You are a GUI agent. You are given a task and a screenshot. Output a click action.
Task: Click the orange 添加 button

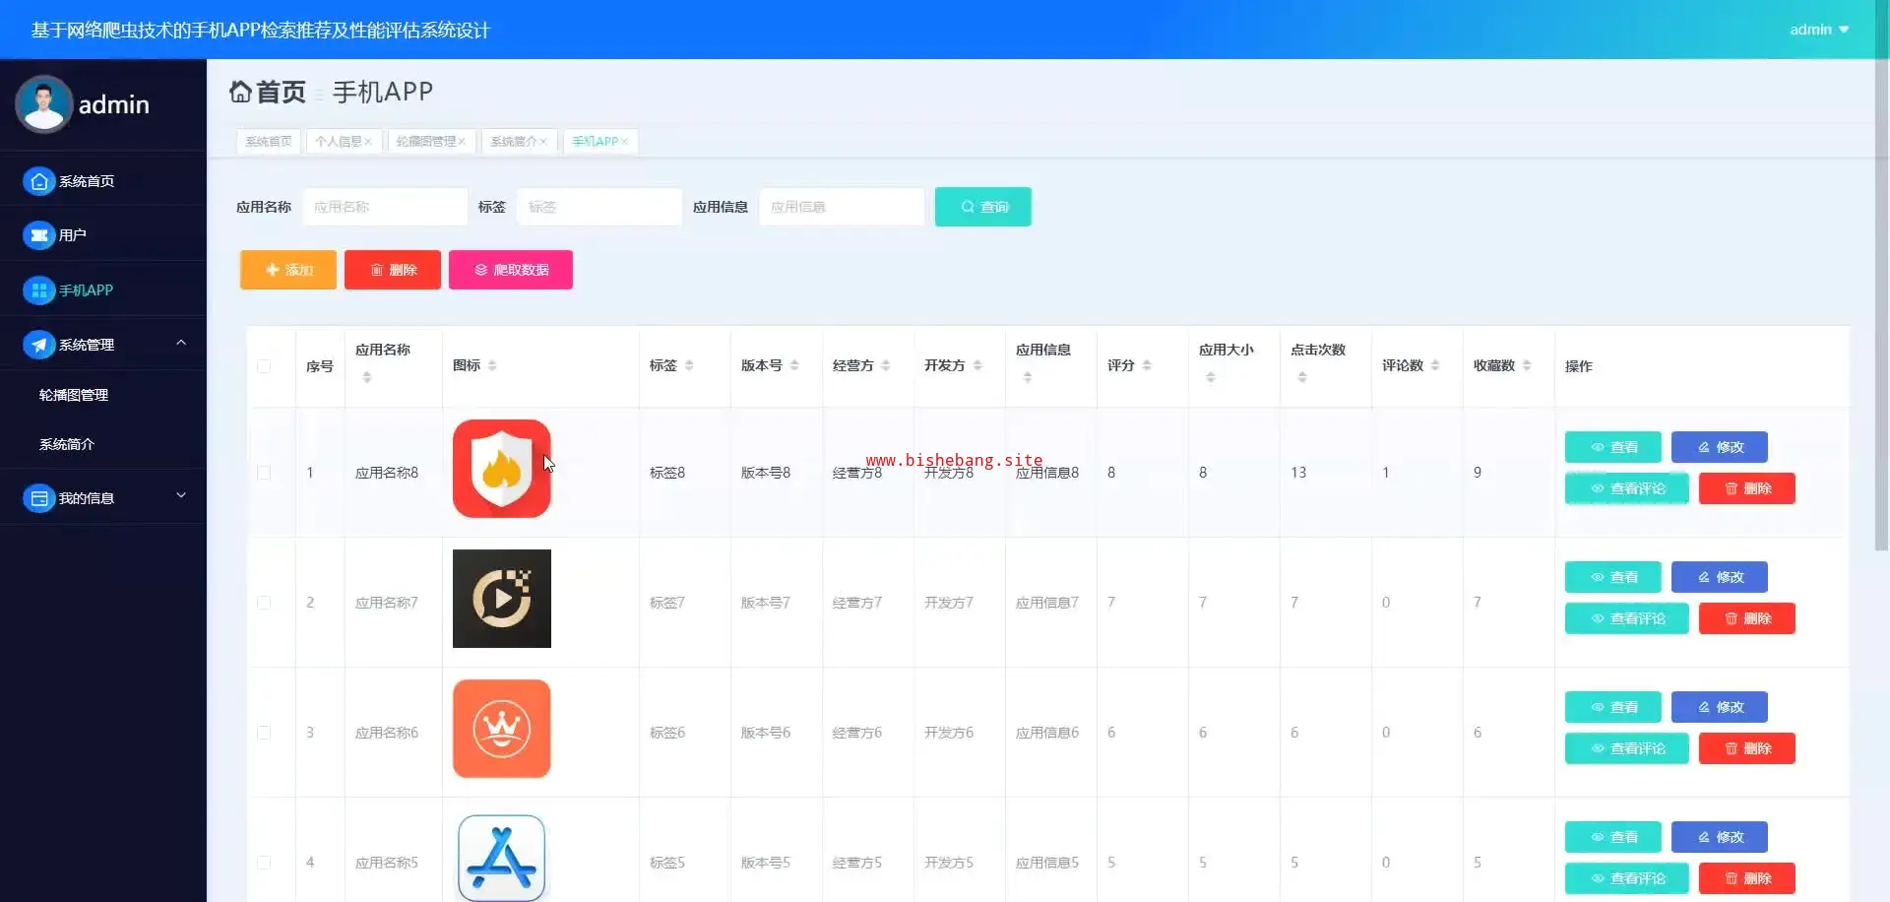[288, 270]
